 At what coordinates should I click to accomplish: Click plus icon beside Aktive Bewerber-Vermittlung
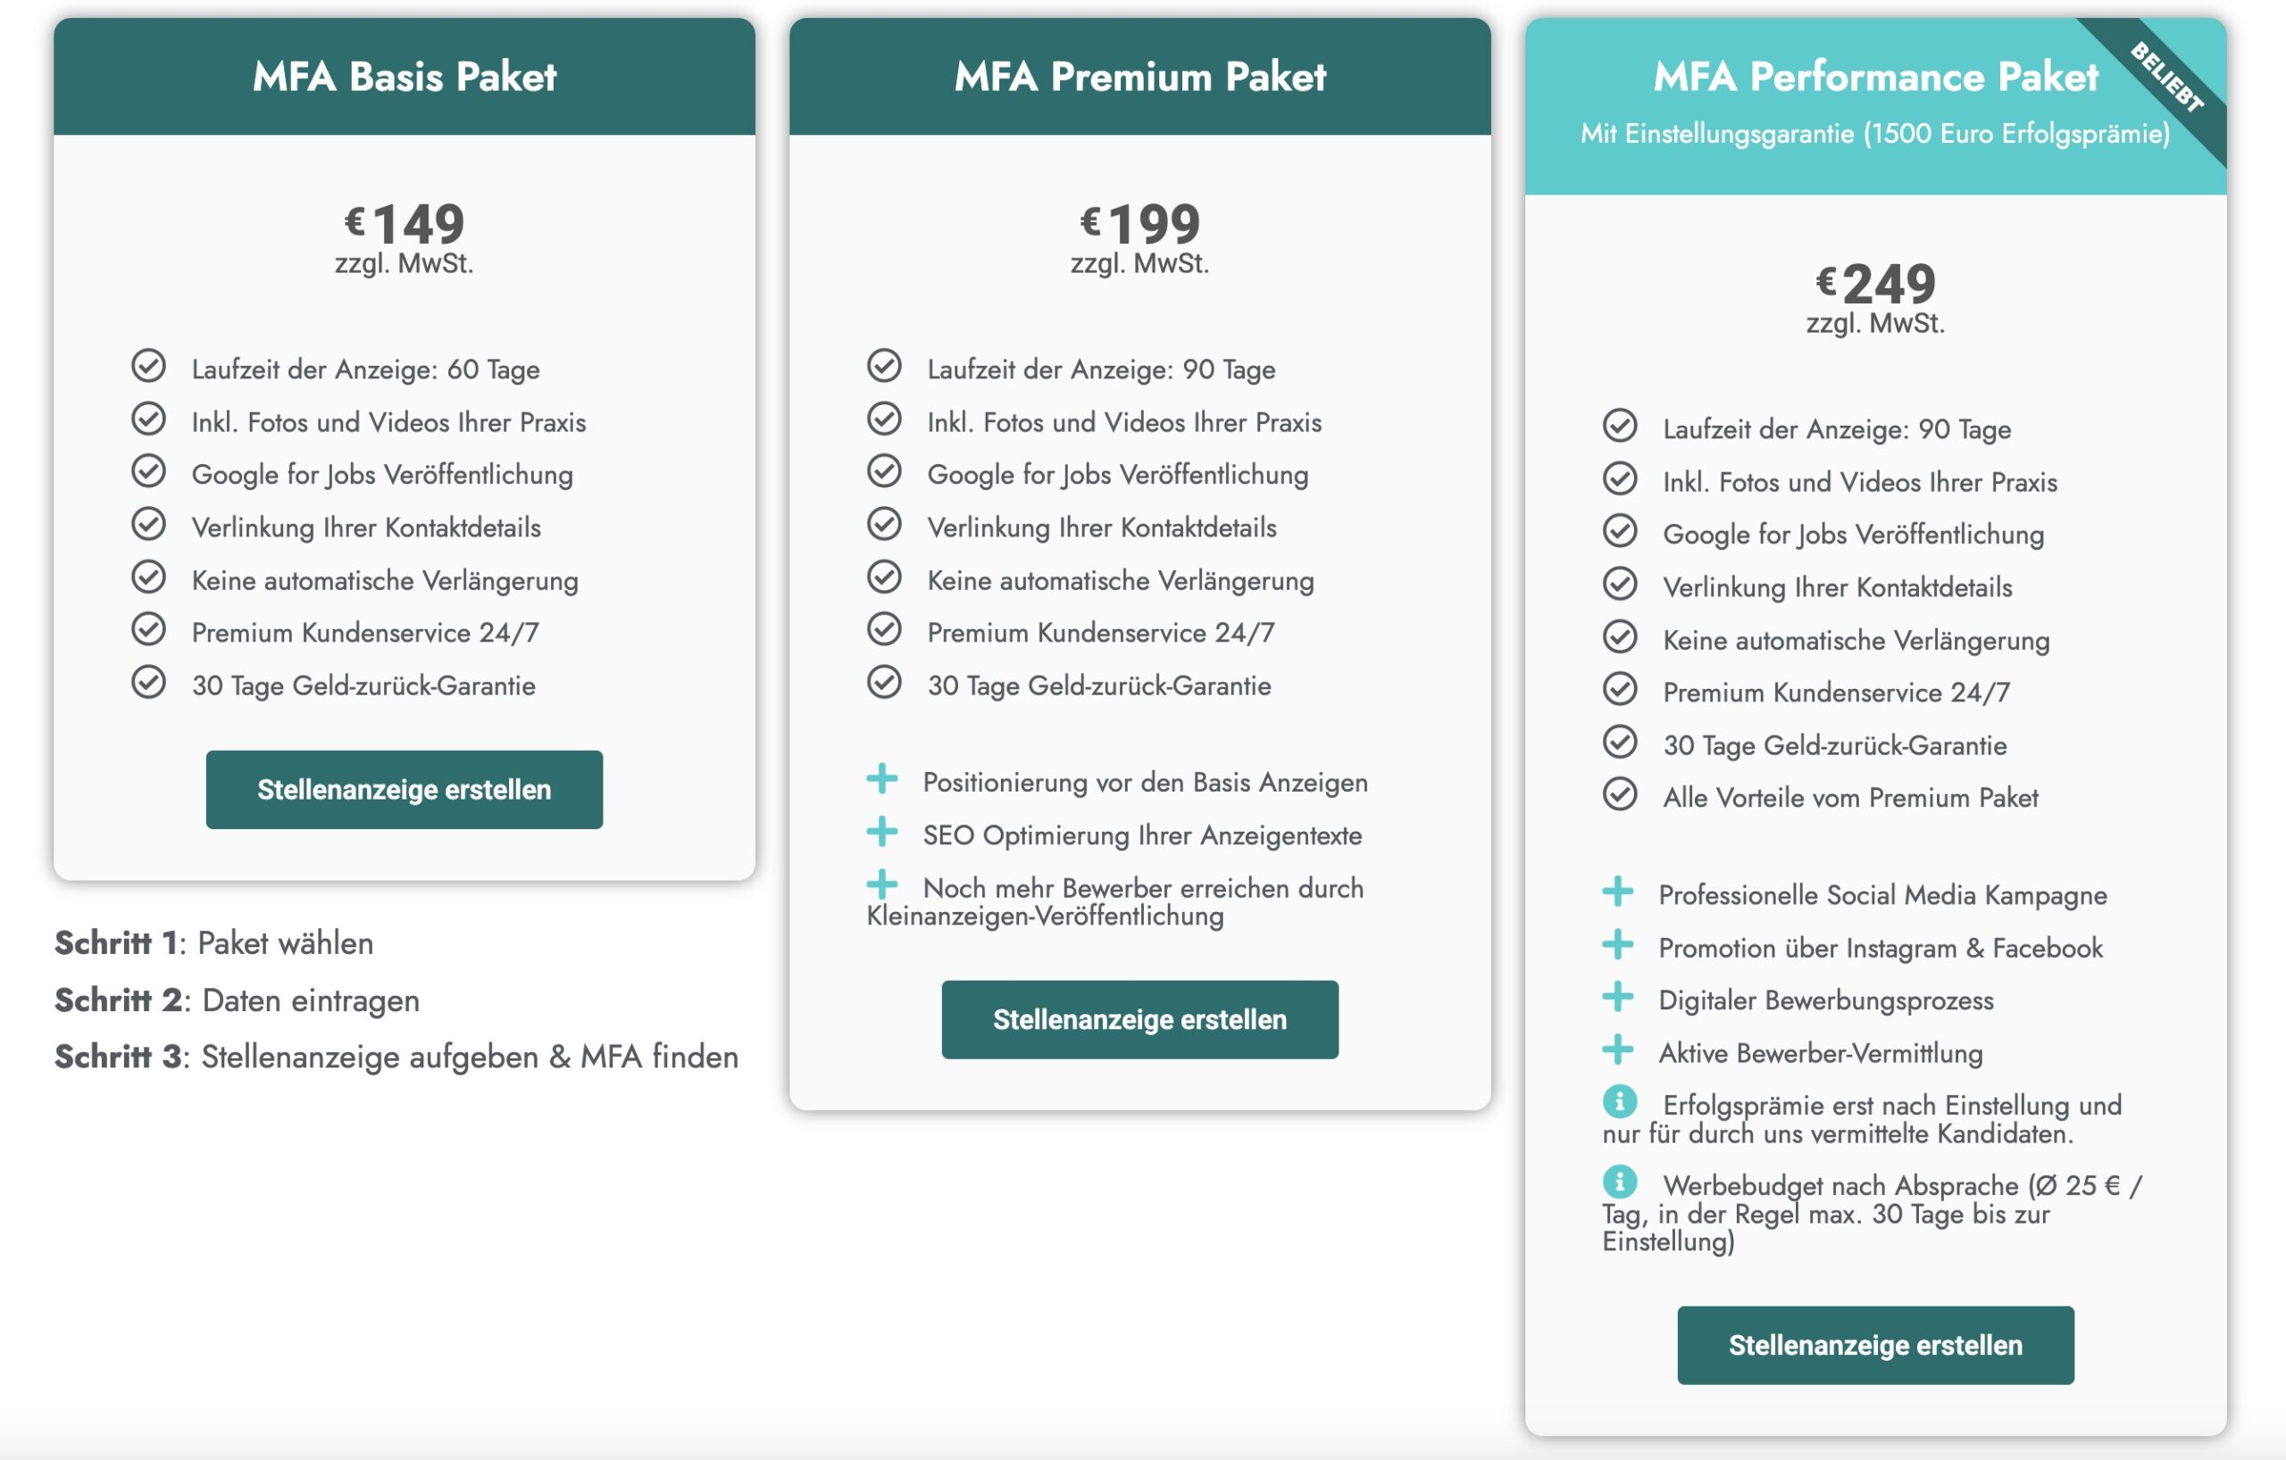tap(1618, 1050)
